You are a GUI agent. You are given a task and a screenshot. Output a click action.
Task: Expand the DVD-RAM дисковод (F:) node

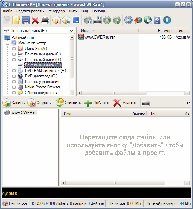[14, 71]
